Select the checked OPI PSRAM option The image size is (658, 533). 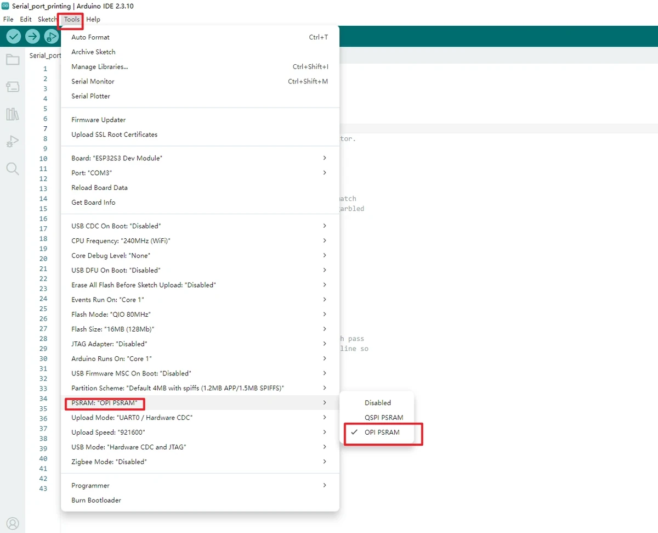(x=377, y=433)
